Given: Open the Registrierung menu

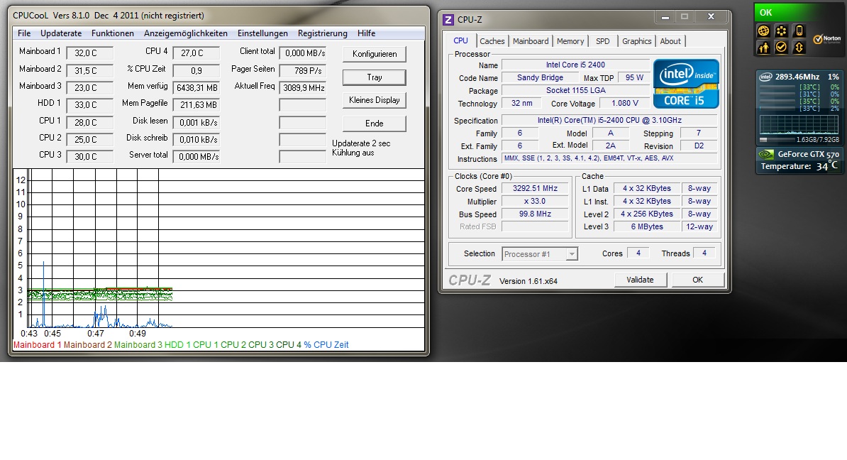Looking at the screenshot, I should 323,33.
